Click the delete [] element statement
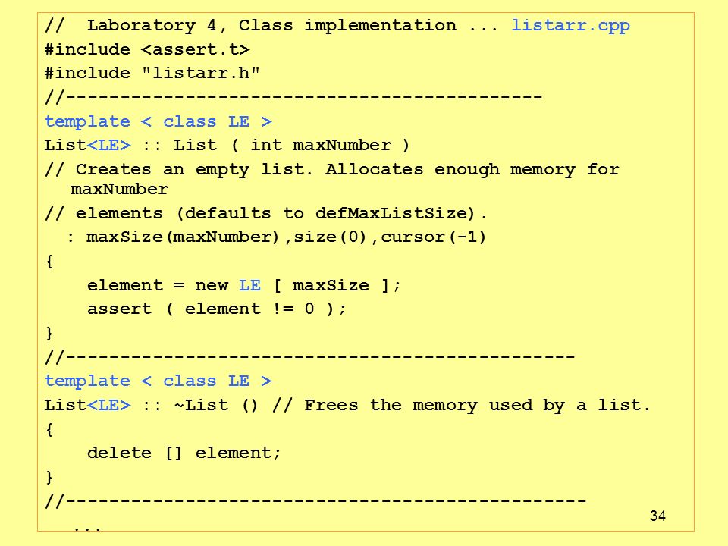The height and width of the screenshot is (546, 728). pos(184,453)
